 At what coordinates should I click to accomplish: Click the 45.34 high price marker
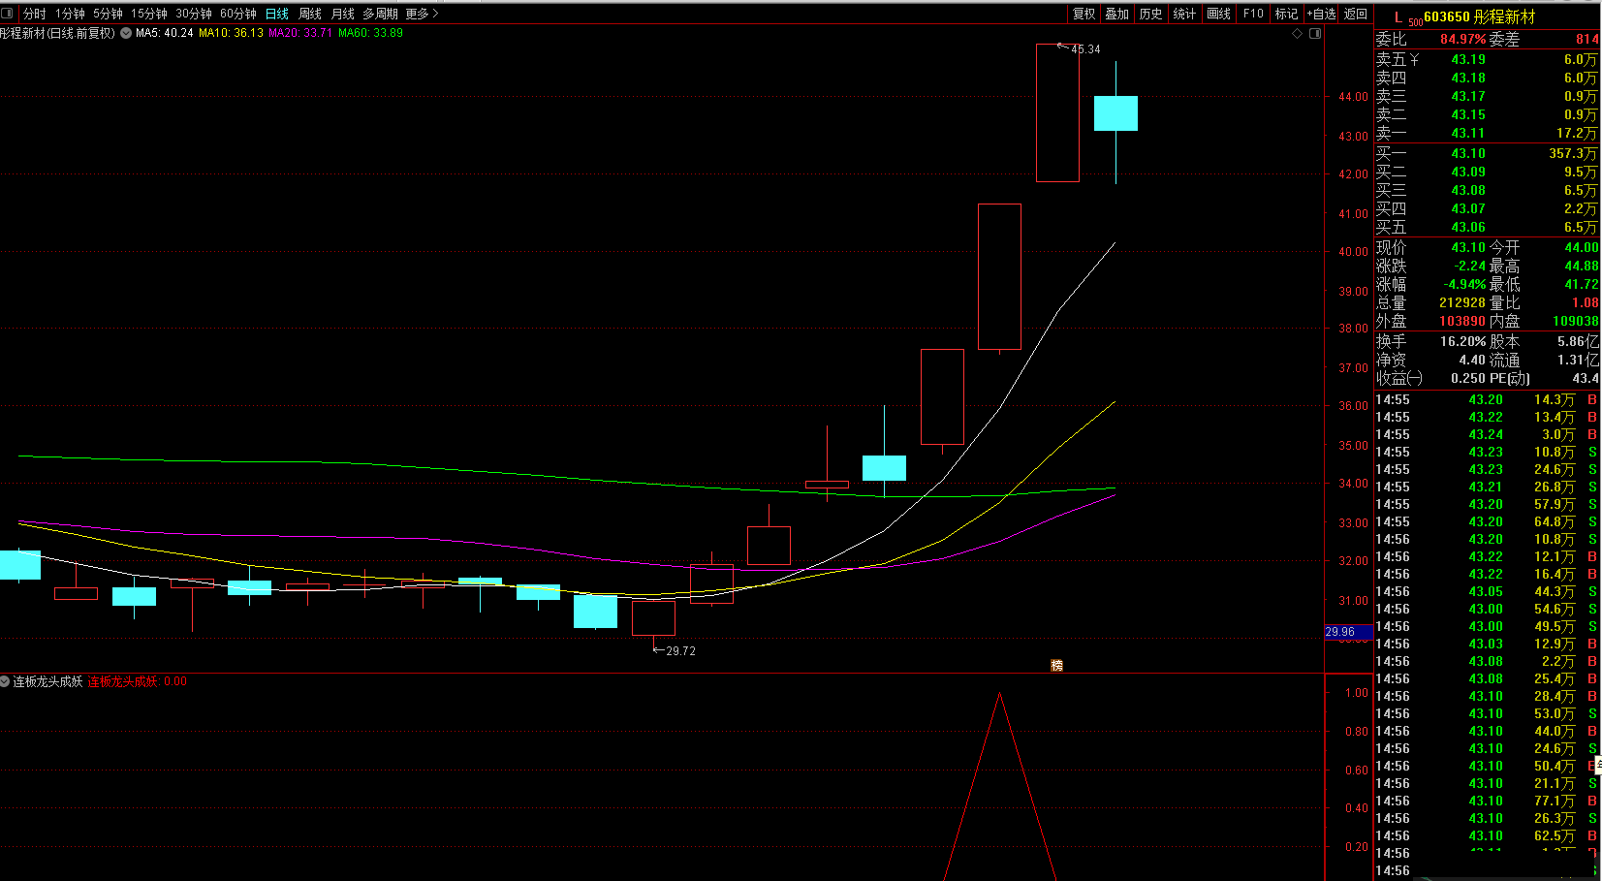pyautogui.click(x=1085, y=49)
